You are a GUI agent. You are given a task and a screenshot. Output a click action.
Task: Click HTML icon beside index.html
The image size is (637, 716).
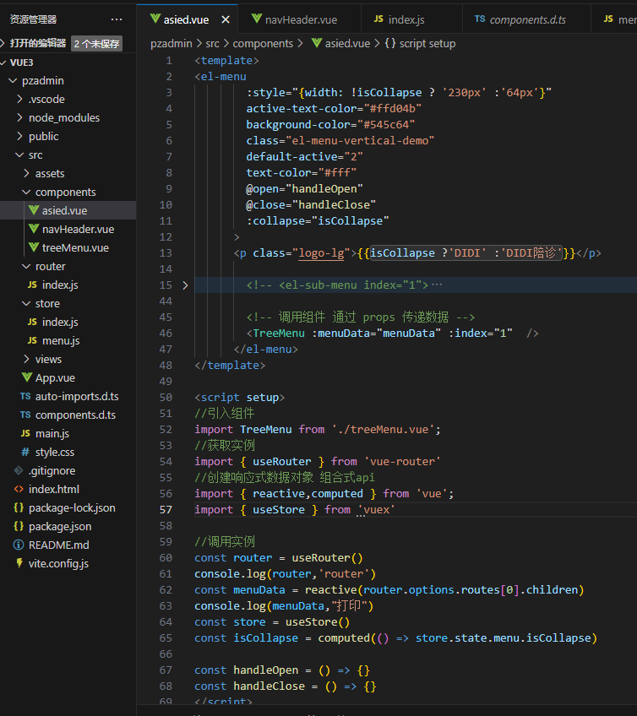pos(19,489)
